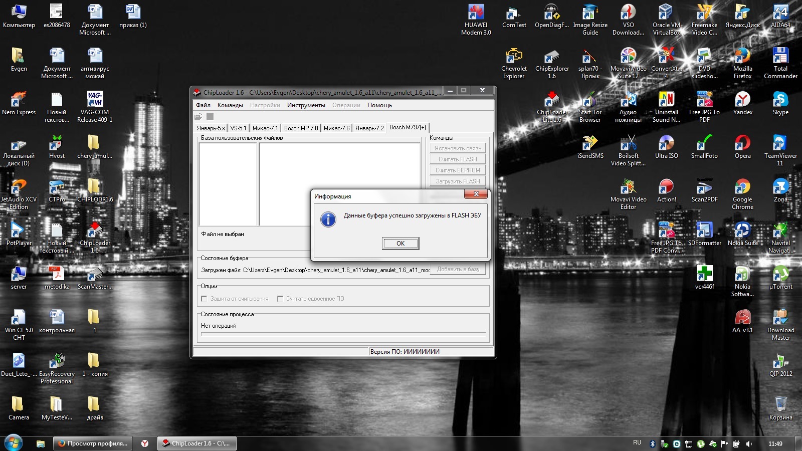Select the VAG-COM Release 409-1 icon
This screenshot has height=451, width=802.
pos(95,107)
